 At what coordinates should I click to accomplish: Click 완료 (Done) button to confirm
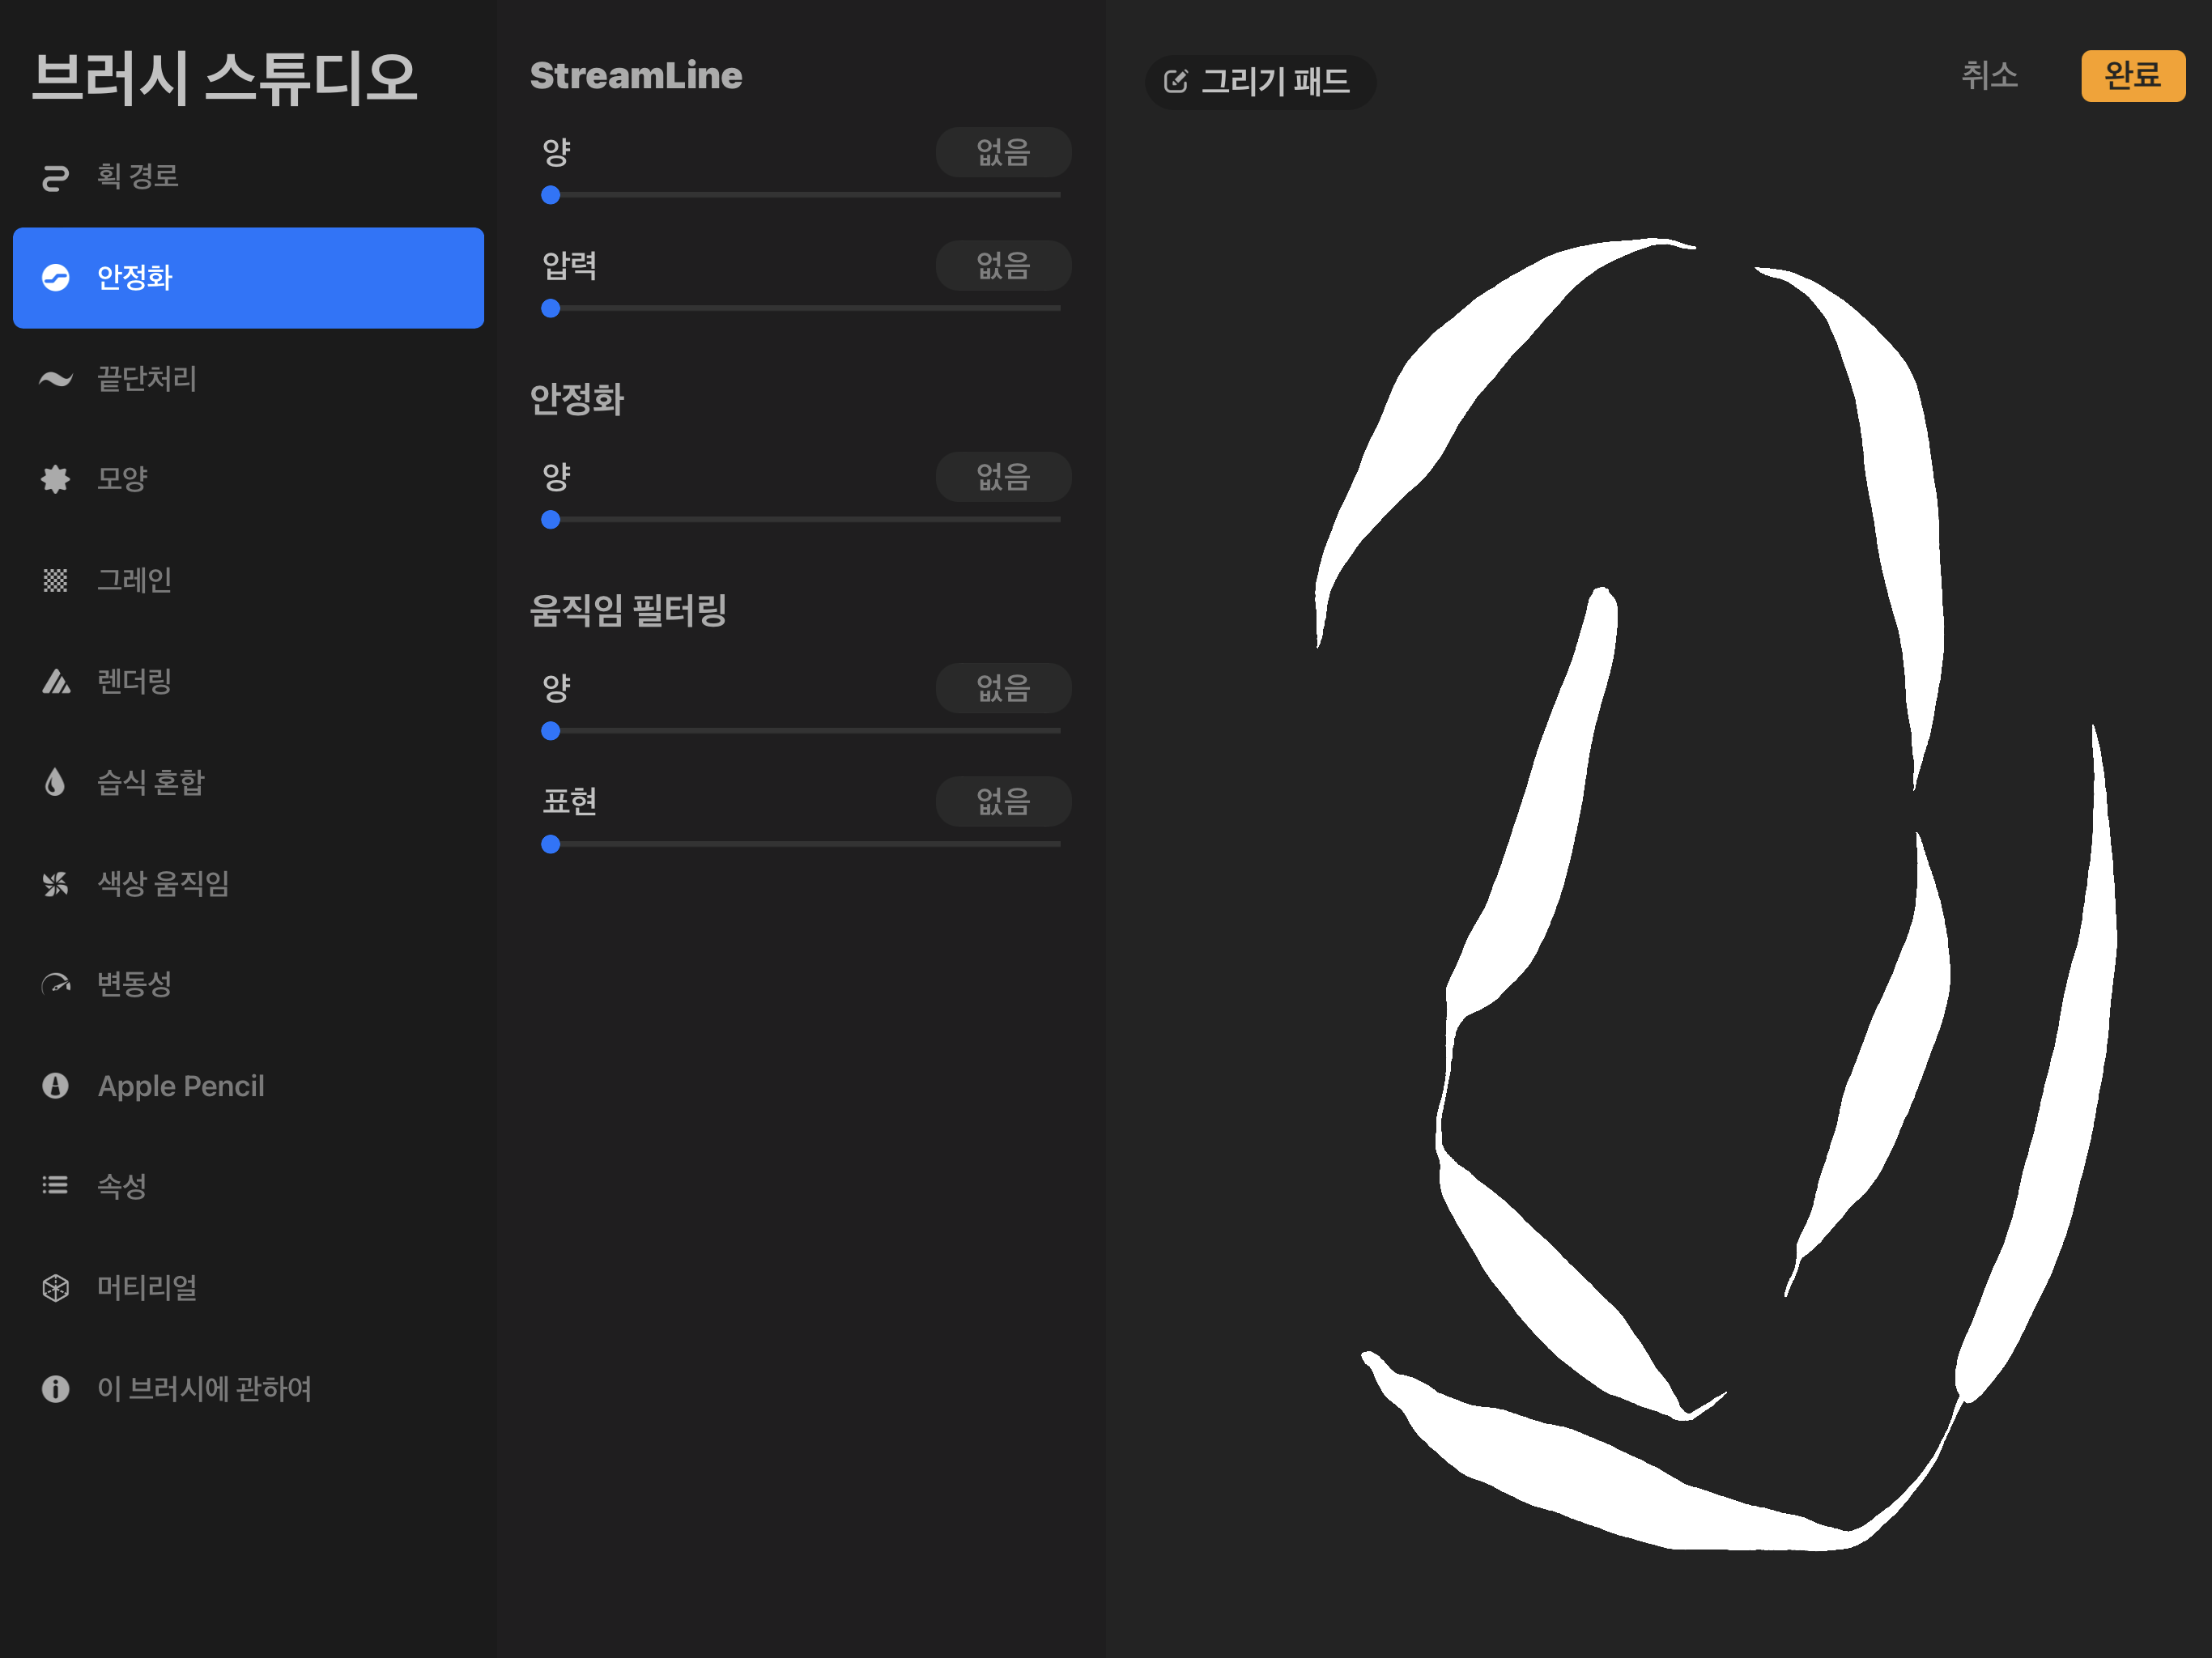click(x=2132, y=79)
